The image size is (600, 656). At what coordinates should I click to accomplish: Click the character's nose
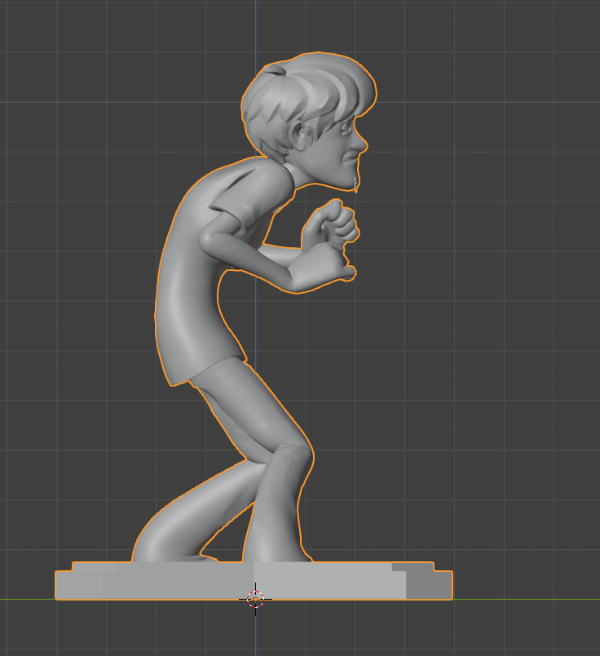[x=360, y=145]
